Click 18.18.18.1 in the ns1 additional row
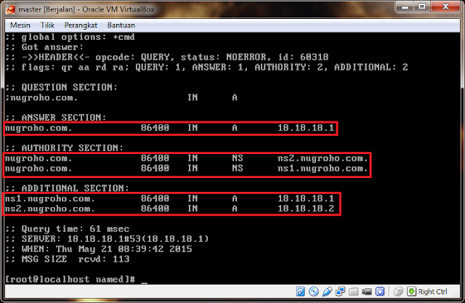Viewport: 465px width, 303px height. (306, 198)
